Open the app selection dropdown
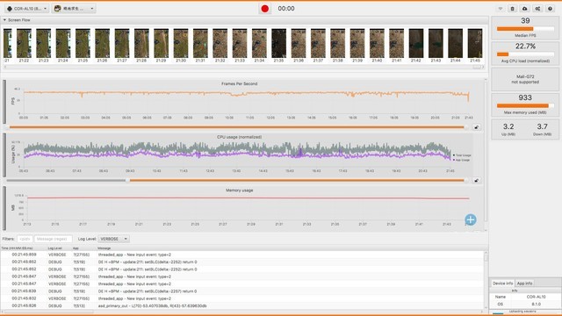The height and width of the screenshot is (316, 562). pos(74,9)
